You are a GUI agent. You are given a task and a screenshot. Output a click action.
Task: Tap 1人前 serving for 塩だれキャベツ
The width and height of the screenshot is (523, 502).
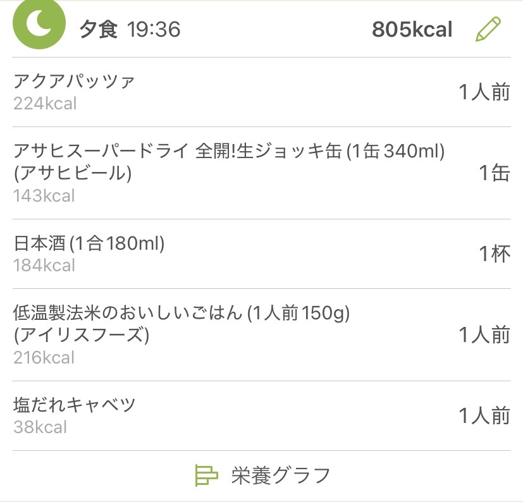coord(484,415)
